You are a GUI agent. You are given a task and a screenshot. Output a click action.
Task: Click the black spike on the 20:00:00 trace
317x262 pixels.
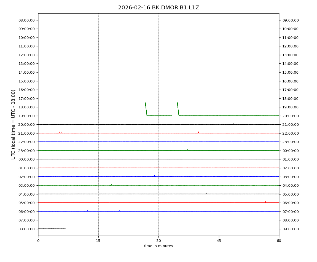233,124
